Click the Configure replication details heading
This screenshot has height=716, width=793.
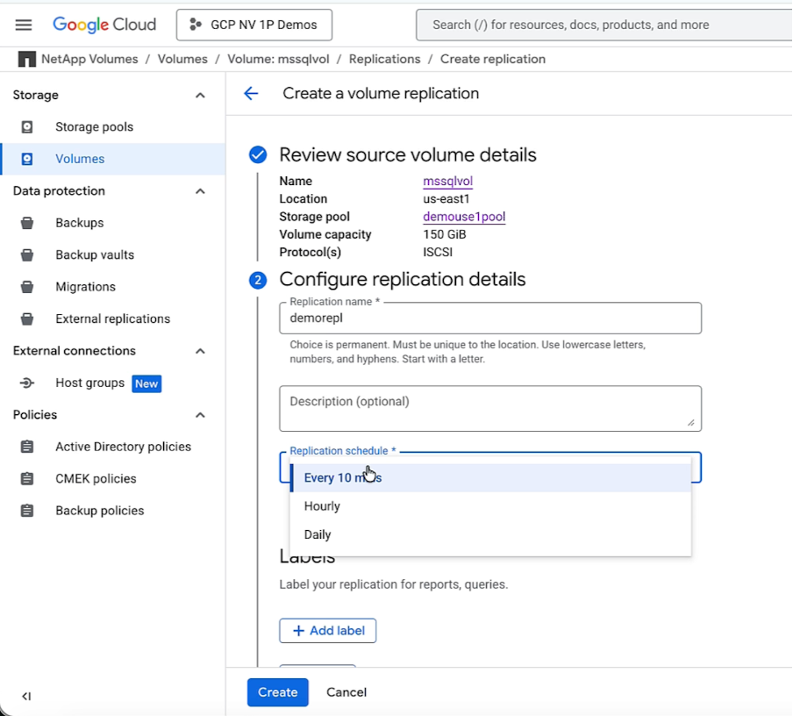pos(403,279)
